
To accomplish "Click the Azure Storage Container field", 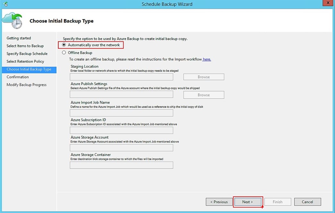I will pyautogui.click(x=121, y=165).
